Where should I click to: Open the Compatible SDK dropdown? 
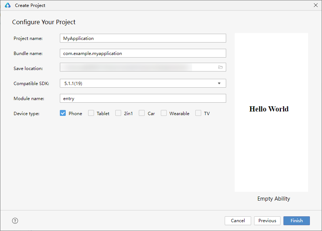pyautogui.click(x=143, y=83)
